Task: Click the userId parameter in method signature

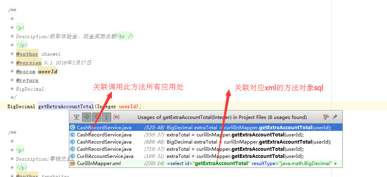Action: (128, 107)
